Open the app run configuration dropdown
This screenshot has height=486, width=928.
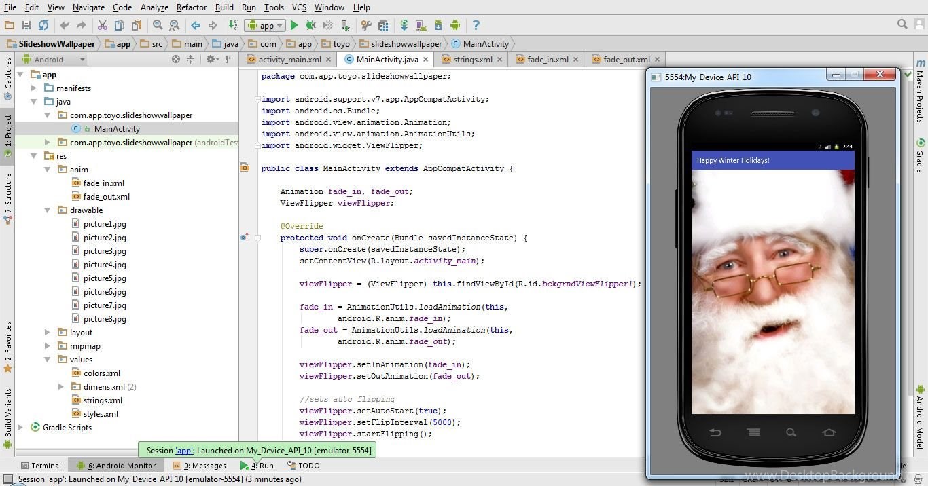tap(265, 25)
